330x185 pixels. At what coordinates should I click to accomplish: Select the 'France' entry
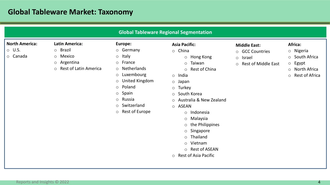pyautogui.click(x=128, y=62)
